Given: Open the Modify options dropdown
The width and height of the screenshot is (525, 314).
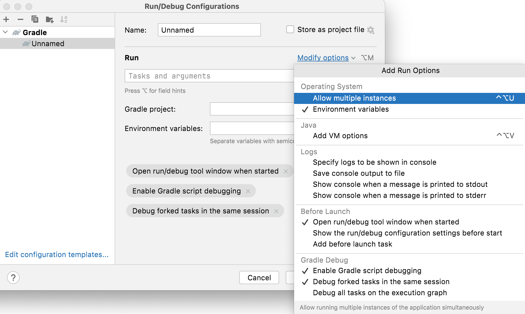Looking at the screenshot, I should (323, 58).
